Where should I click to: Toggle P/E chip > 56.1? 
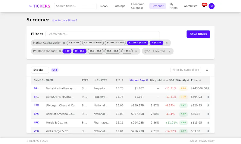tap(127, 51)
